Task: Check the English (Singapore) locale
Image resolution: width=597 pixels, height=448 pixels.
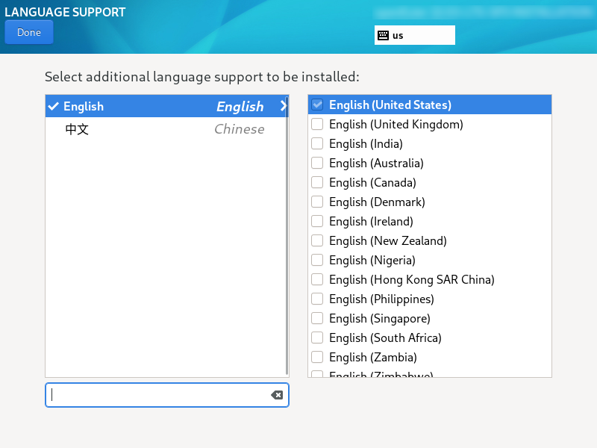Action: pos(317,319)
